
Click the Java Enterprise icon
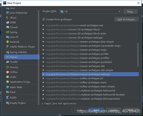point(8,13)
